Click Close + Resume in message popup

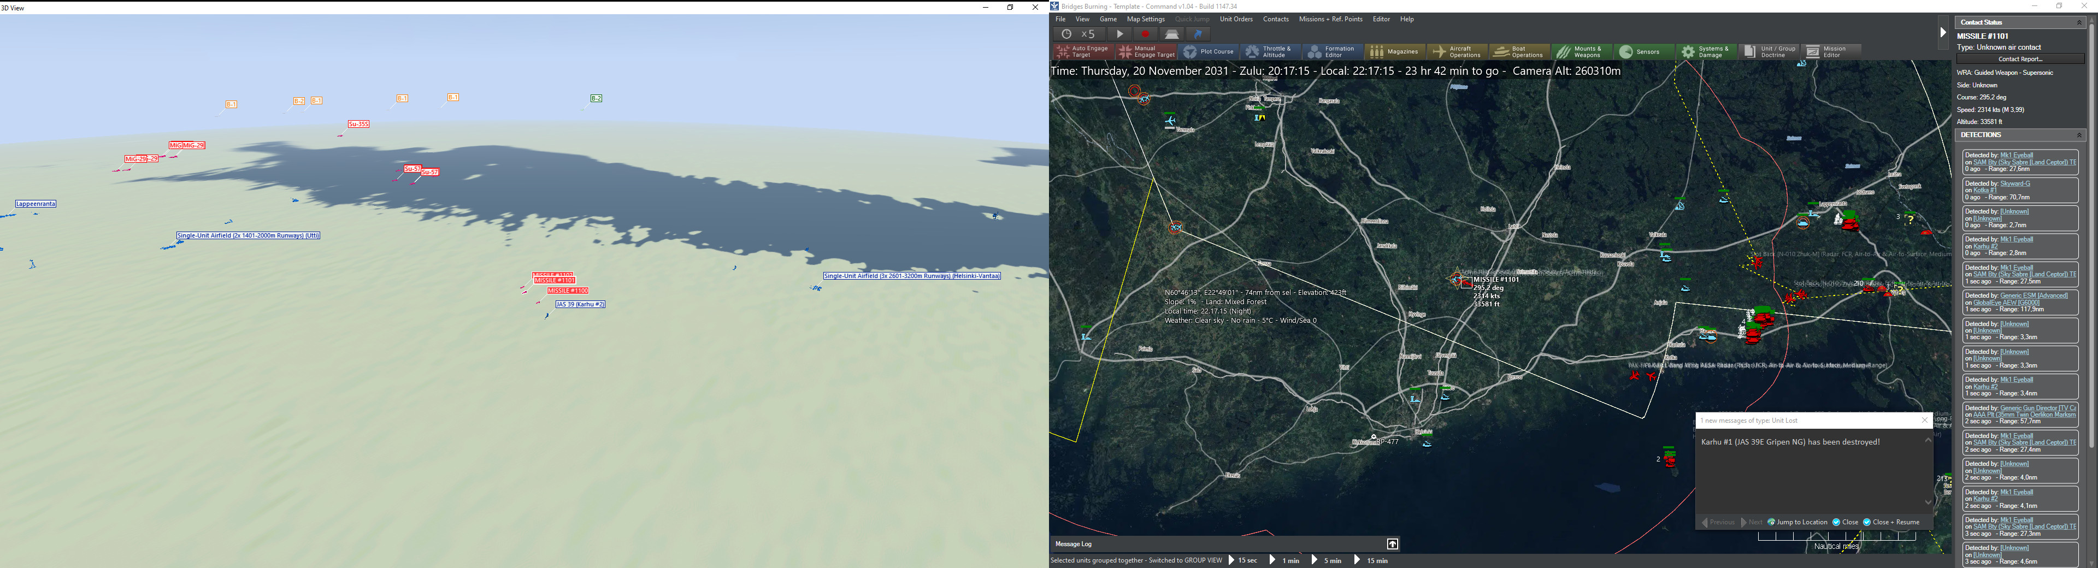pos(1891,523)
